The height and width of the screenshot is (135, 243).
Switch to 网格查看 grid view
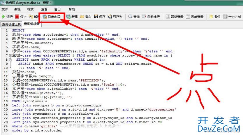[175, 17]
